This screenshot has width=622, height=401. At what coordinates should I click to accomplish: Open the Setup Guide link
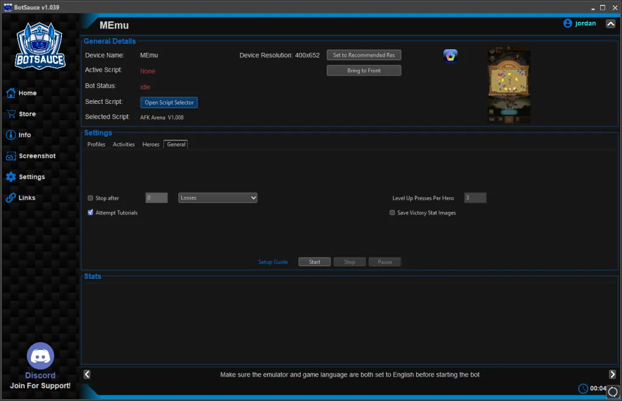[x=273, y=262]
